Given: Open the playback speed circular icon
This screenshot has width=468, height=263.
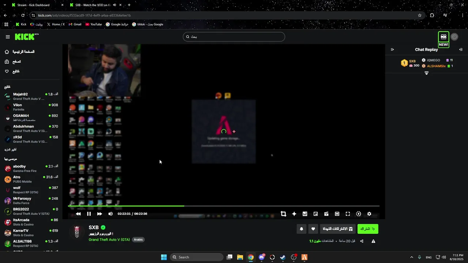Looking at the screenshot, I should 358,214.
